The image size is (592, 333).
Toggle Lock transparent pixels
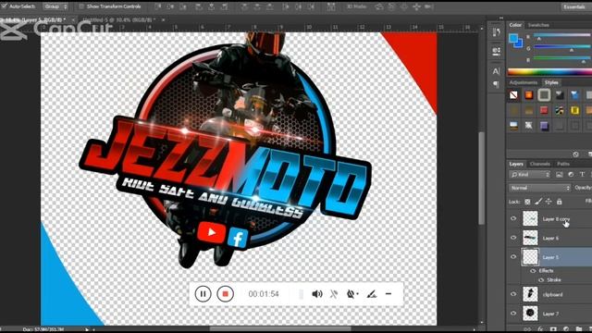(527, 202)
